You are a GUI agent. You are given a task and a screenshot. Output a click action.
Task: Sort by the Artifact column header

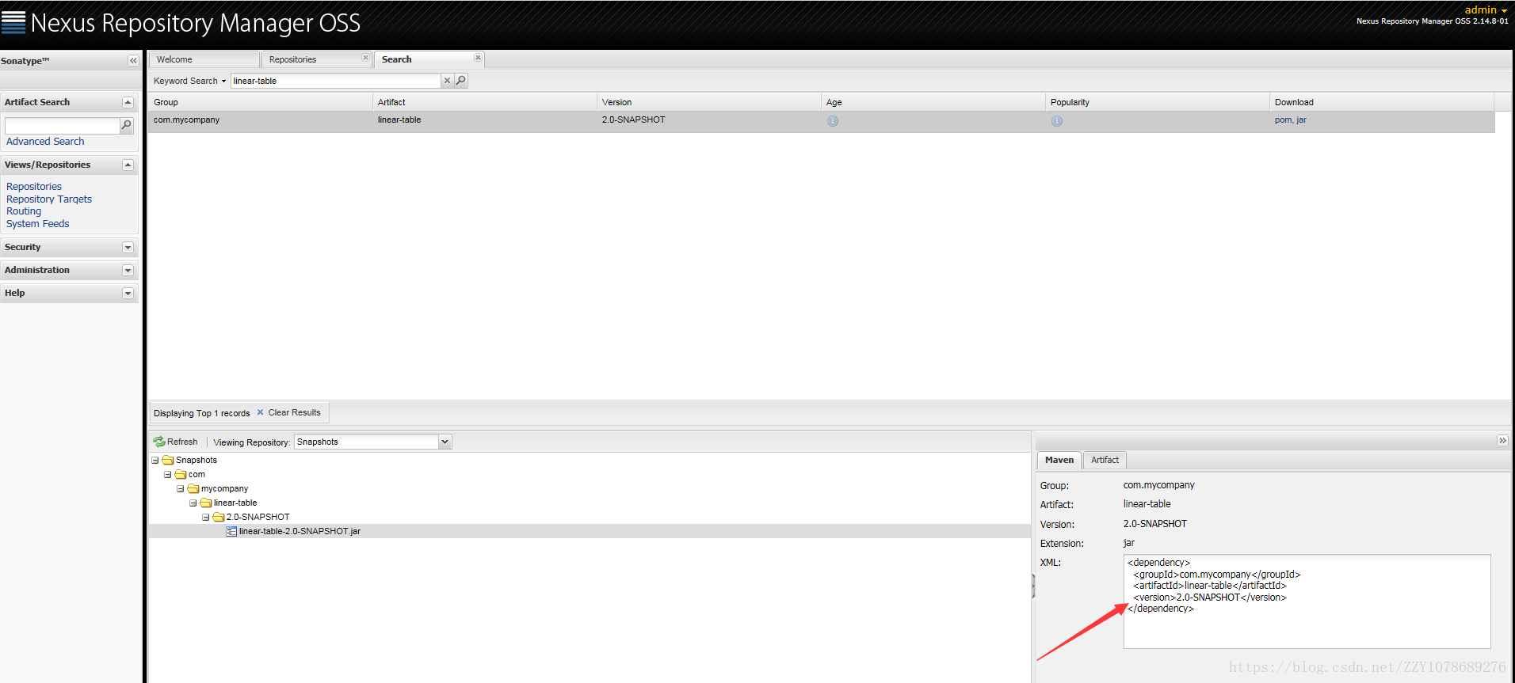[x=484, y=102]
